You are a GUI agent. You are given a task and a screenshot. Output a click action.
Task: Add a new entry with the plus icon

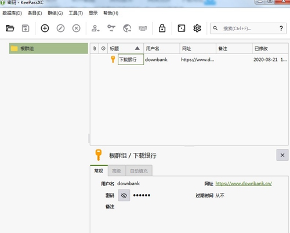(45, 28)
